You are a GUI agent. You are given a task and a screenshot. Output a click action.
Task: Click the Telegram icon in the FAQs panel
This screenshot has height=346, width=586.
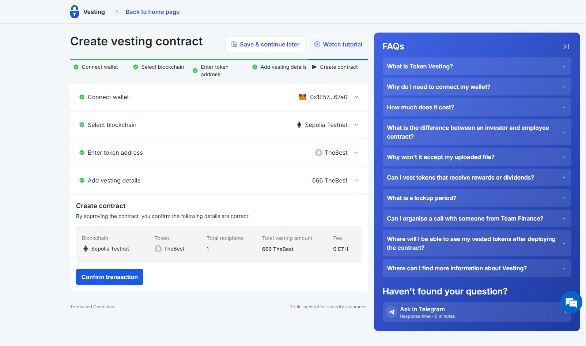point(391,312)
